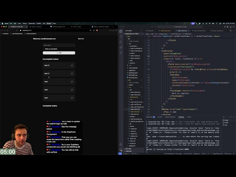The height and width of the screenshot is (177, 236).
Task: Open the todo-controller.ts editor tab
Action: coord(199,31)
